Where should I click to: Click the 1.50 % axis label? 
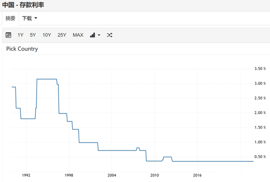(x=260, y=128)
